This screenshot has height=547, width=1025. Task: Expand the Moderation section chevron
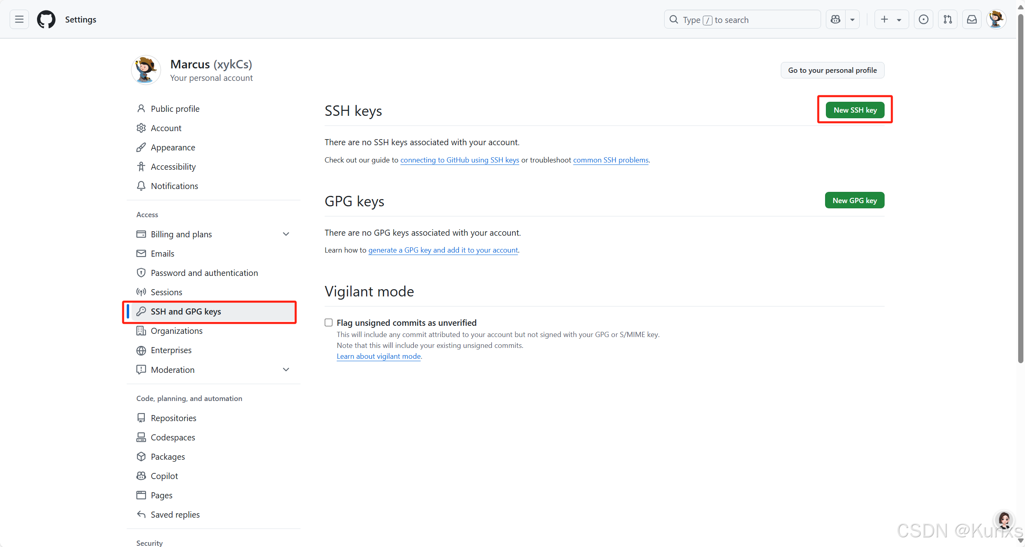pos(286,370)
